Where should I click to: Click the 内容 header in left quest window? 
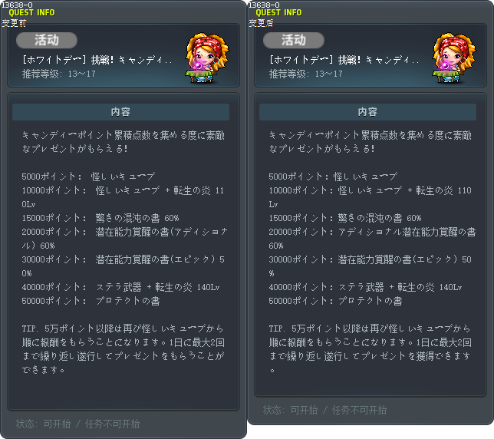pyautogui.click(x=120, y=112)
